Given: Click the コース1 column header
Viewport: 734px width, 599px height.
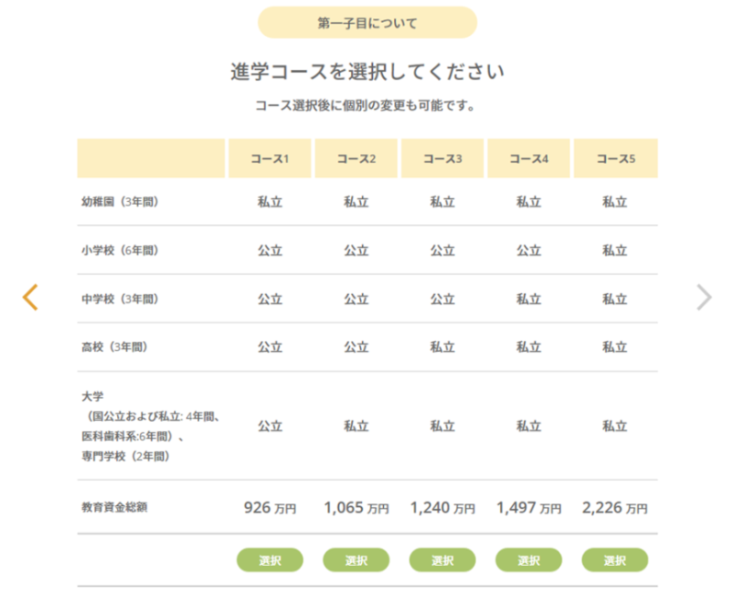Looking at the screenshot, I should [x=270, y=159].
